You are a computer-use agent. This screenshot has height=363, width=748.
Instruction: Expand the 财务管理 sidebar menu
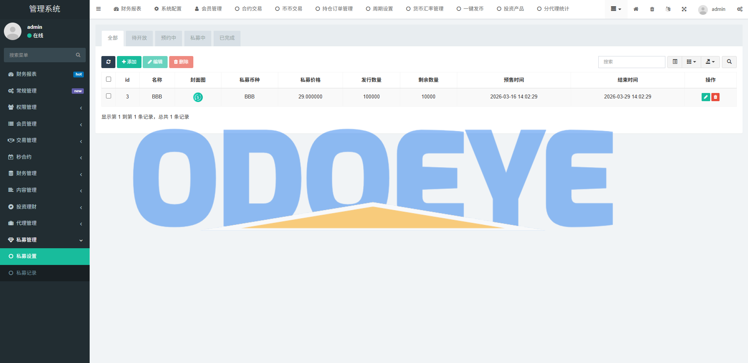click(x=44, y=174)
